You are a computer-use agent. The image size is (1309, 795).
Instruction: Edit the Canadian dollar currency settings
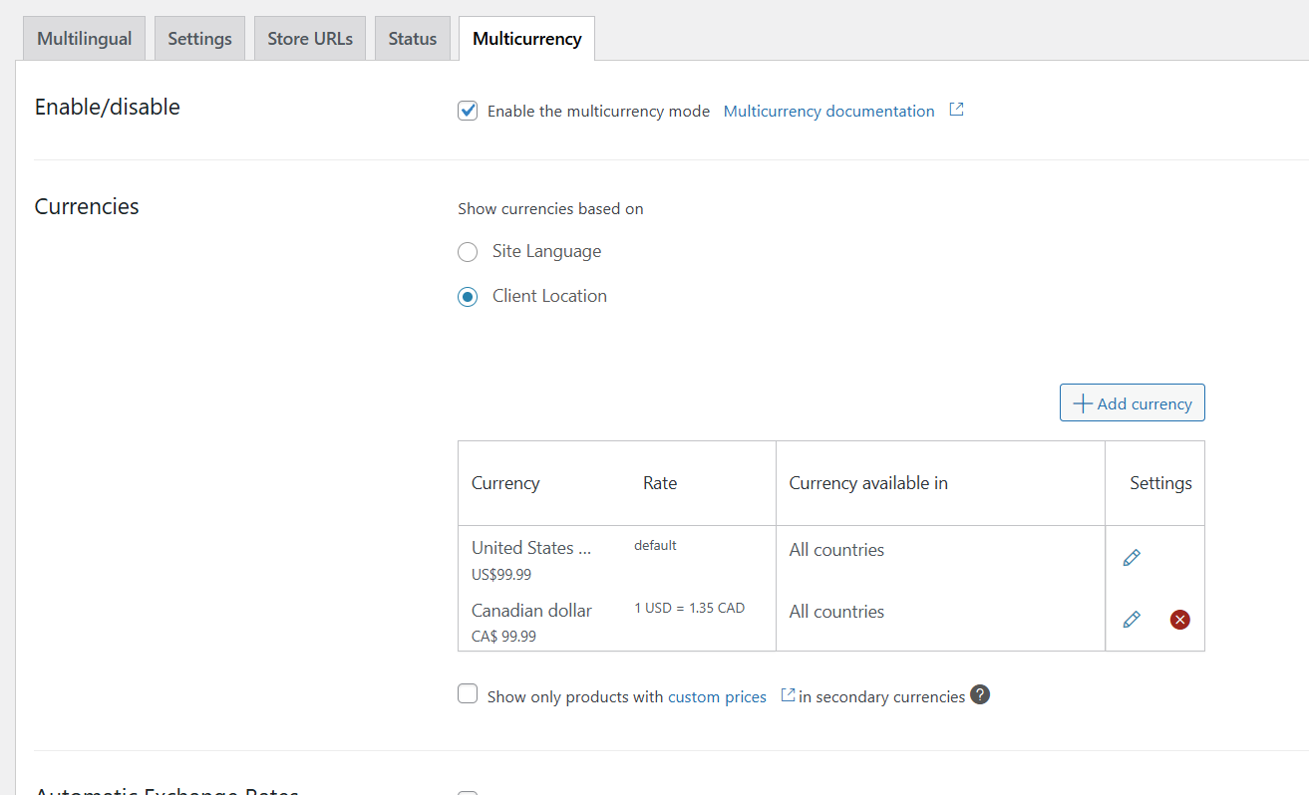[x=1131, y=620]
